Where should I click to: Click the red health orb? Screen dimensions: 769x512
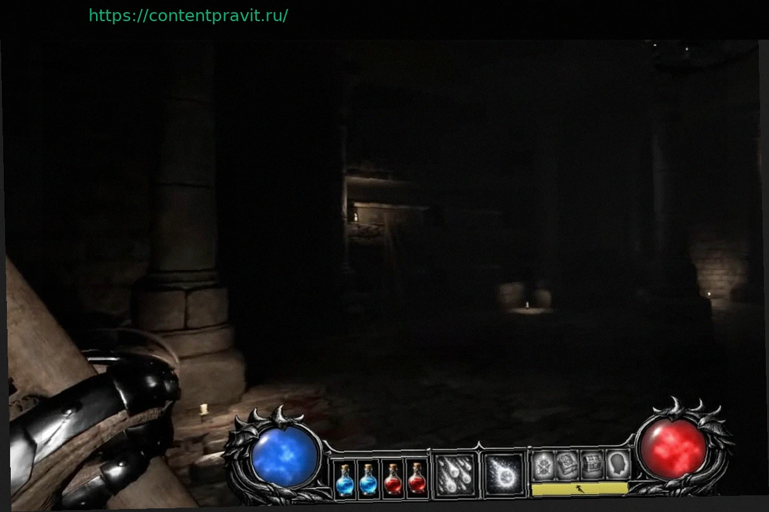[x=673, y=447]
